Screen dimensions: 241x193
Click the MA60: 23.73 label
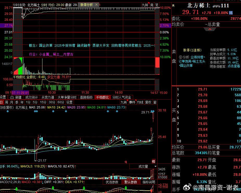point(117,107)
